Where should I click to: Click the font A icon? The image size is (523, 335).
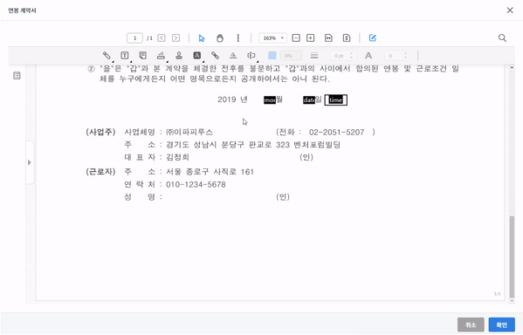pyautogui.click(x=368, y=55)
